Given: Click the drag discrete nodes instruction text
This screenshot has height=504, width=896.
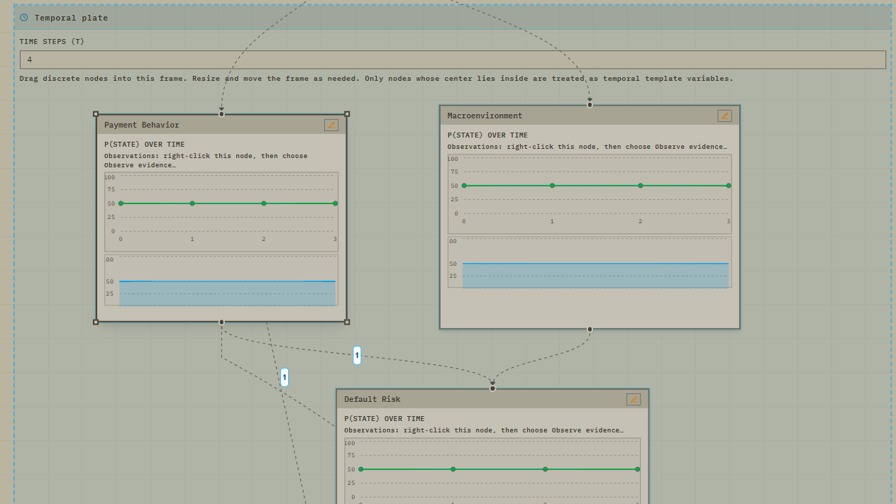Looking at the screenshot, I should 376,79.
